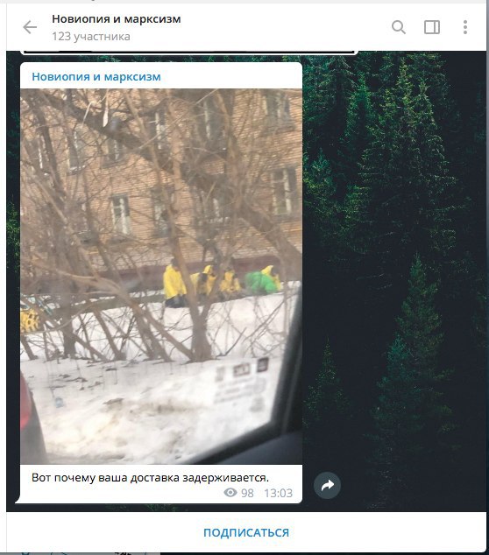Click the ПОДПИСАТЬСЯ subscribe button

pyautogui.click(x=246, y=532)
